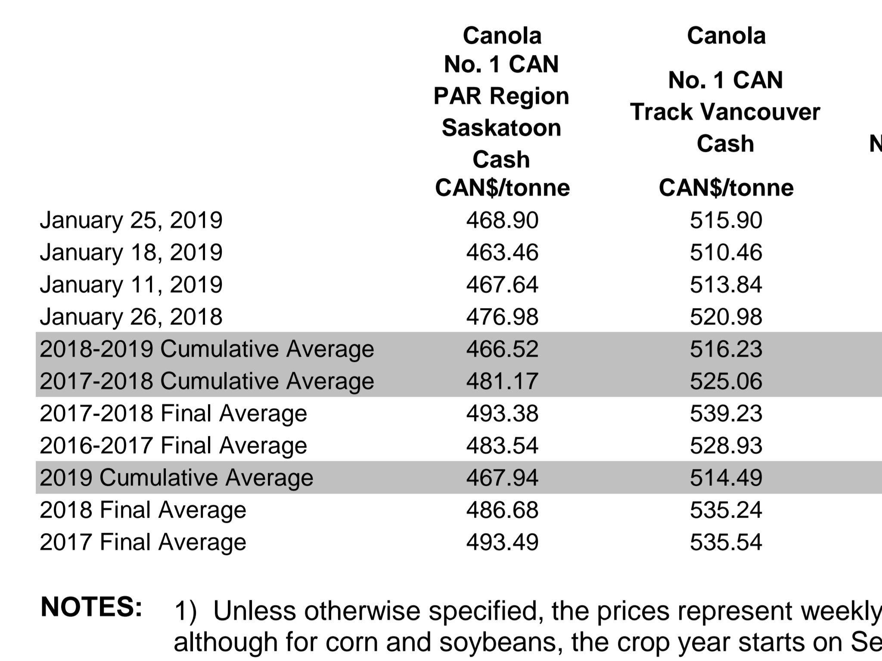Select the 2017-2018 Cumulative Average row label
The height and width of the screenshot is (661, 882).
pos(207,381)
